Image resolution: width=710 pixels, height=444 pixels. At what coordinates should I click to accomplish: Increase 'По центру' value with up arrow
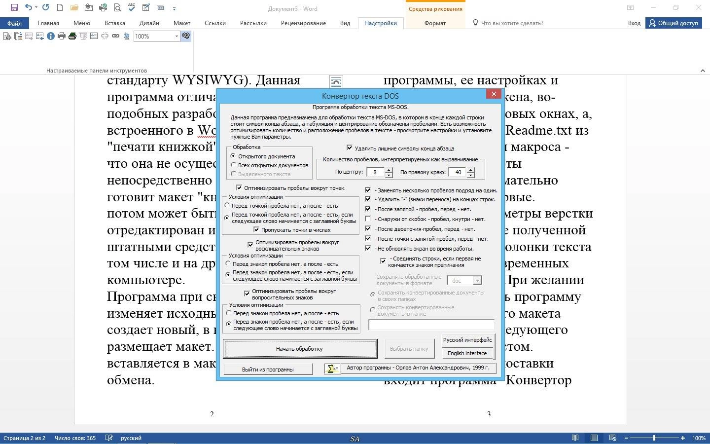[389, 170]
